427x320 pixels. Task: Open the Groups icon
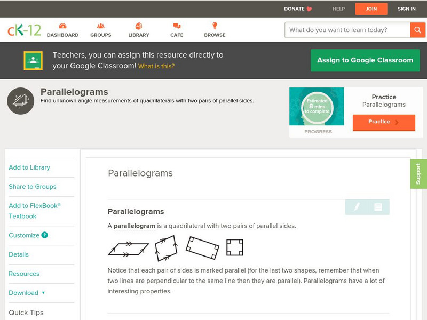[100, 26]
